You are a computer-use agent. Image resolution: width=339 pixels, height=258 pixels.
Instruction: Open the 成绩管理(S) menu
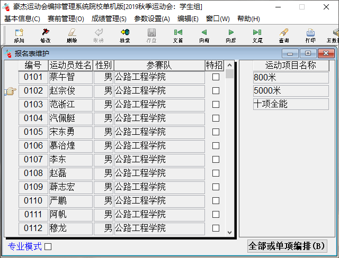pos(109,19)
